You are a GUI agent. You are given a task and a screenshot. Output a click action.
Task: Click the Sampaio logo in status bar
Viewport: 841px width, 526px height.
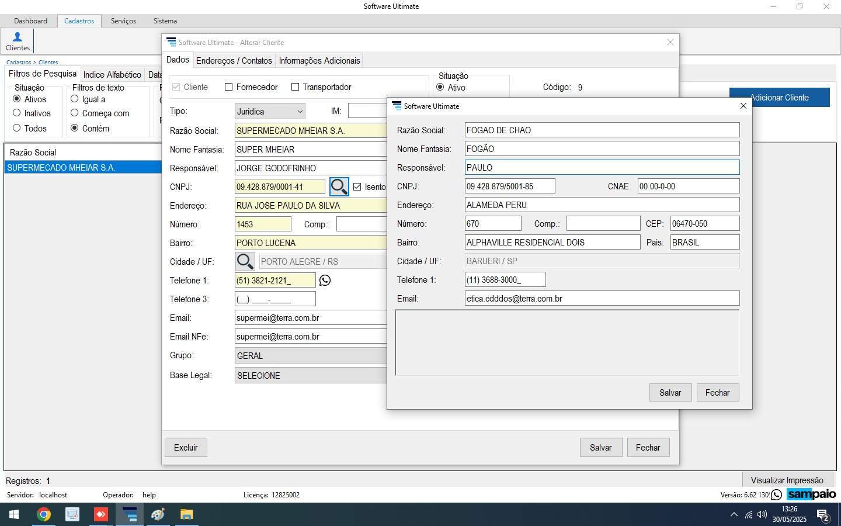click(x=811, y=494)
